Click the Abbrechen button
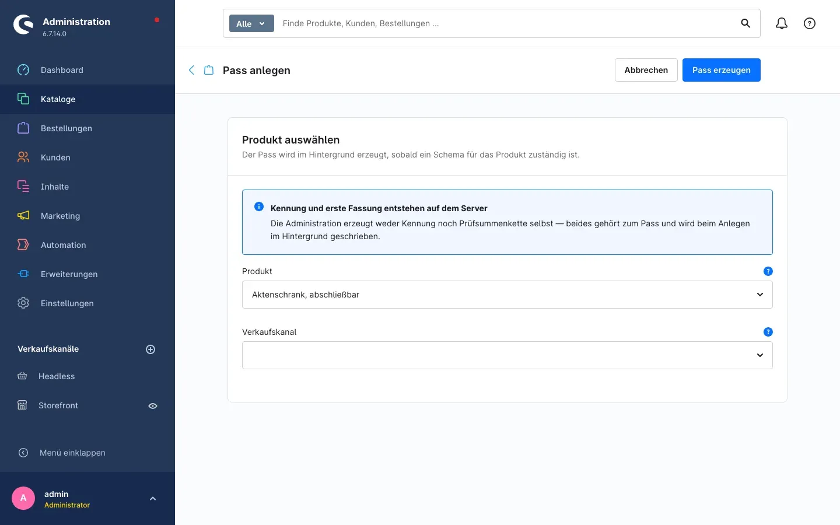The width and height of the screenshot is (840, 525). point(646,70)
